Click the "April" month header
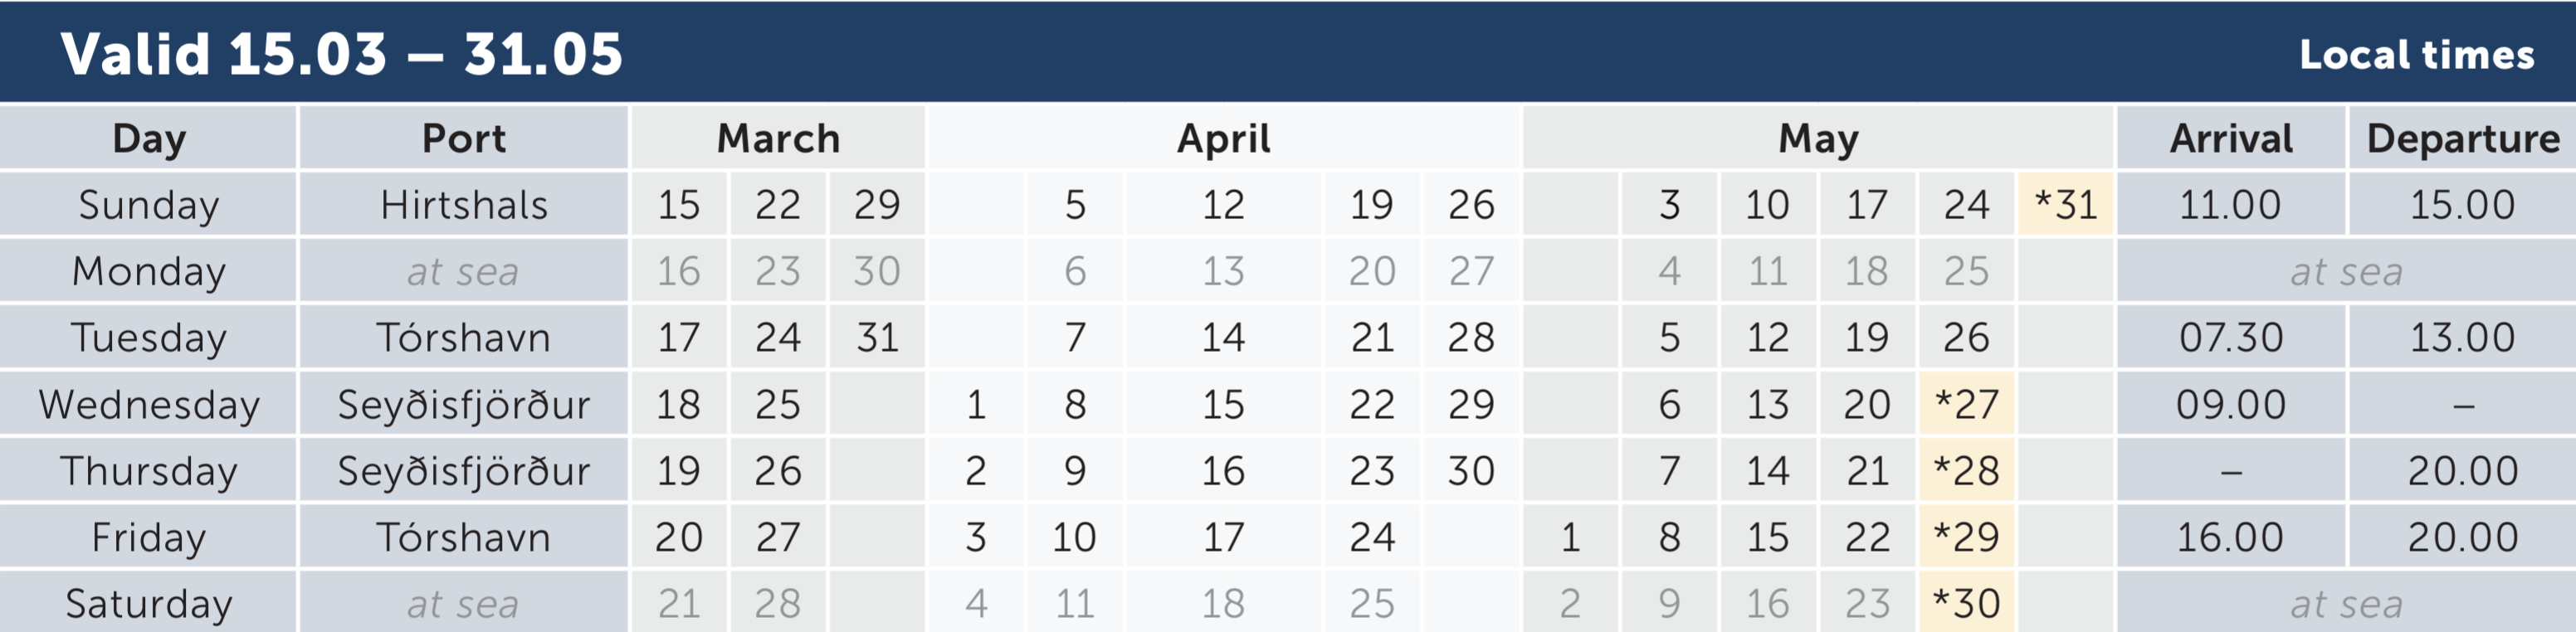This screenshot has height=632, width=2576. coord(1223,138)
